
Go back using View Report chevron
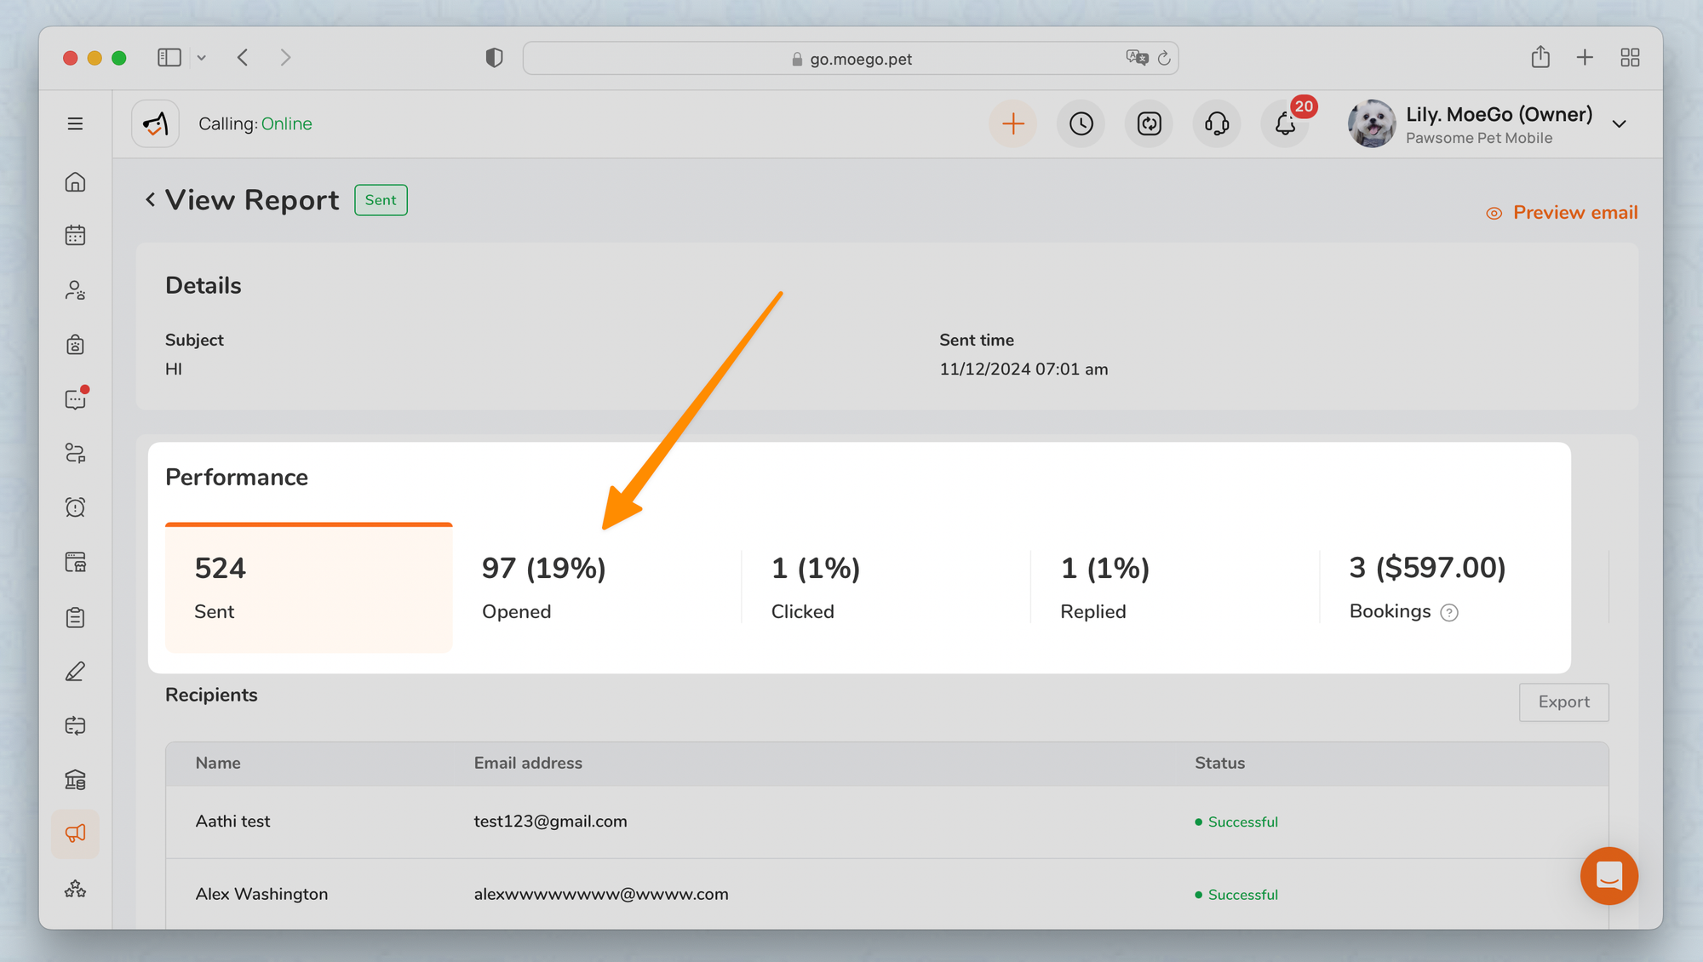pyautogui.click(x=150, y=200)
